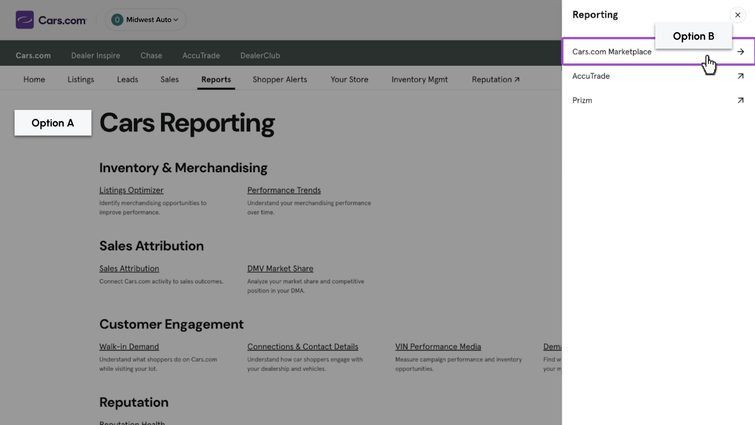755x425 pixels.
Task: Click 'Identify merchandising opportunities' description text
Action: [153, 208]
